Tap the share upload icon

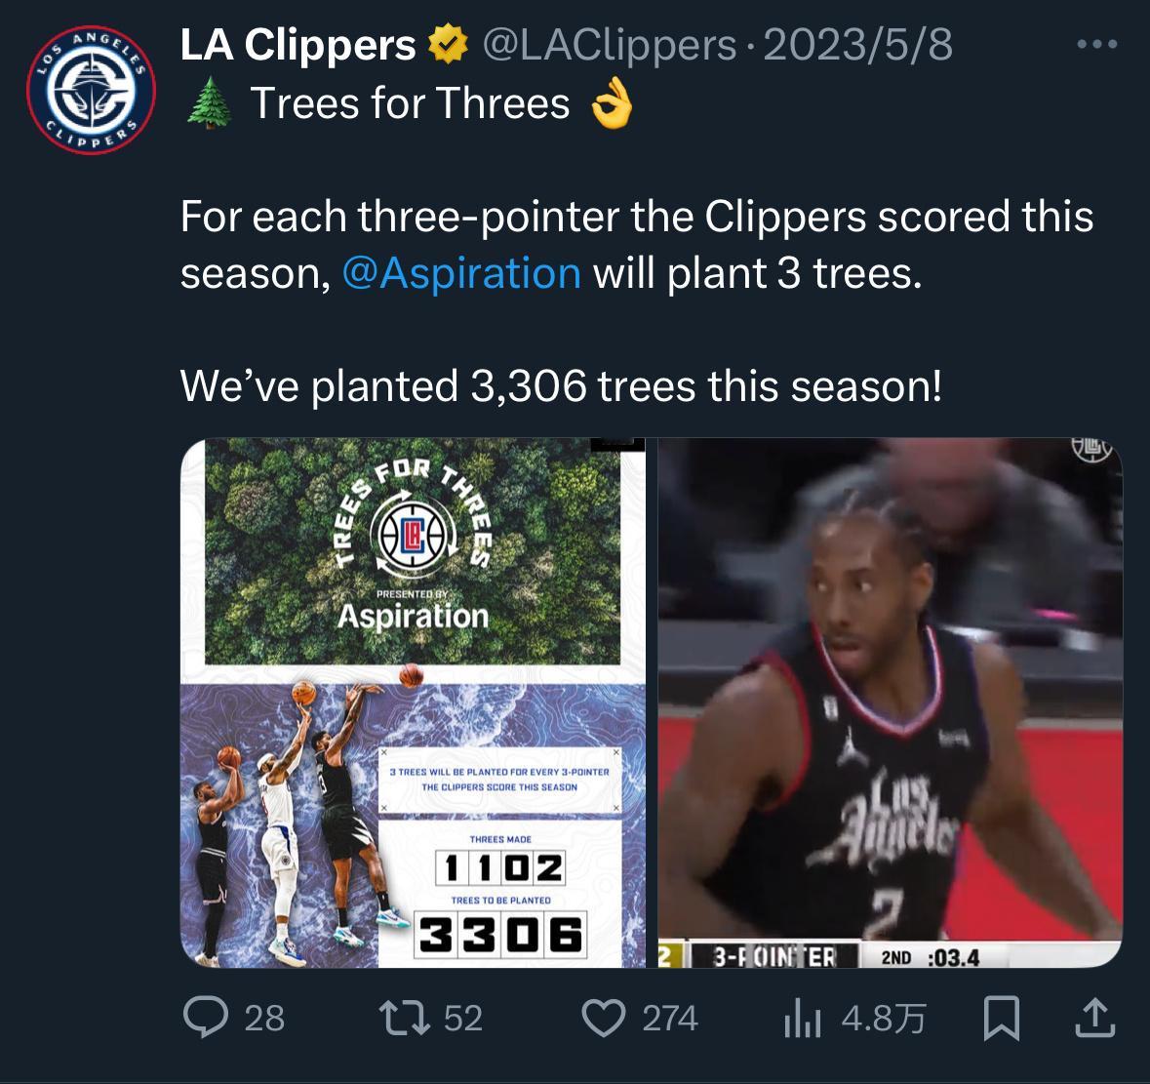pos(1095,1018)
